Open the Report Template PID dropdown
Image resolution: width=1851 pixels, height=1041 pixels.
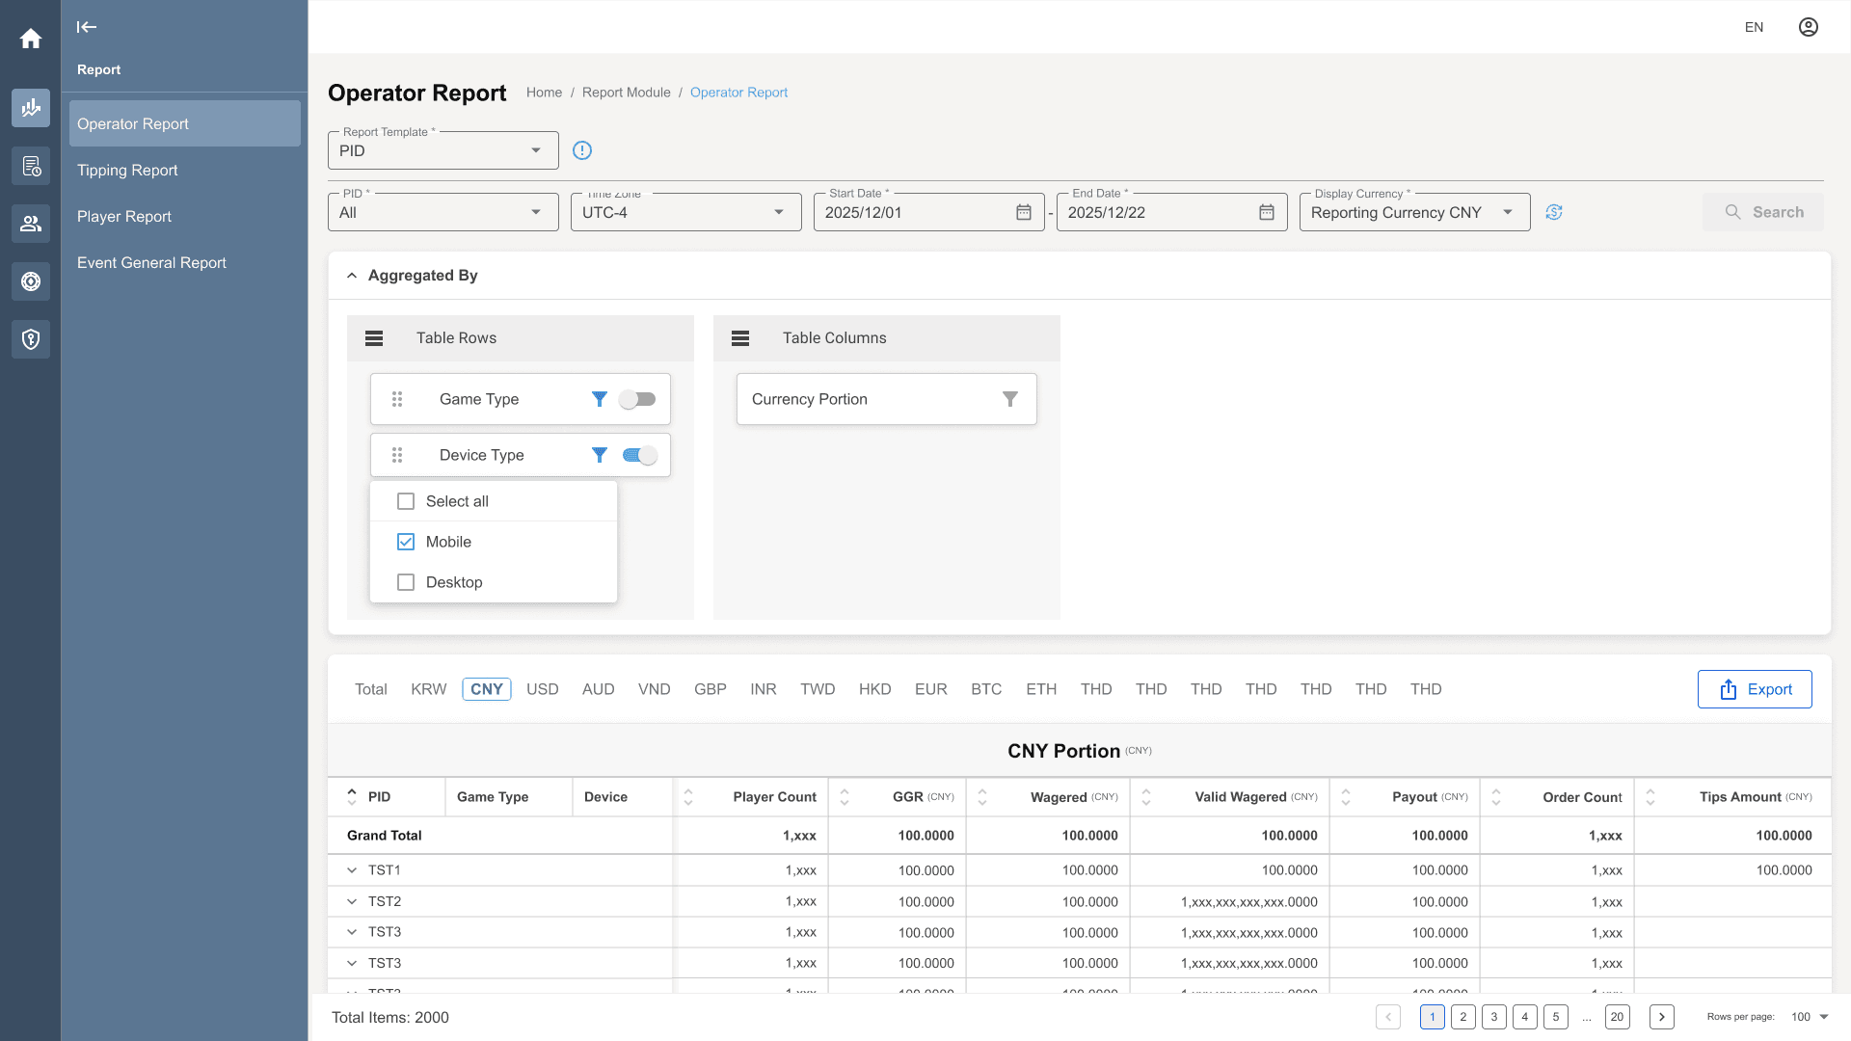coord(443,150)
